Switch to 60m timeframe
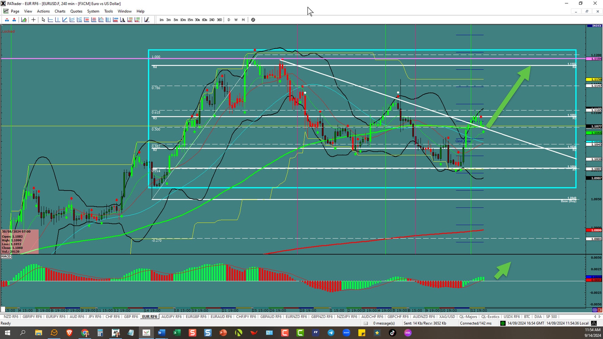The height and width of the screenshot is (339, 603). [204, 20]
